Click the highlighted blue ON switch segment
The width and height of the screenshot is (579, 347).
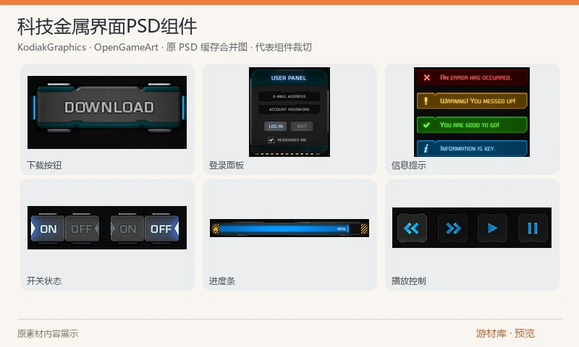tap(48, 229)
